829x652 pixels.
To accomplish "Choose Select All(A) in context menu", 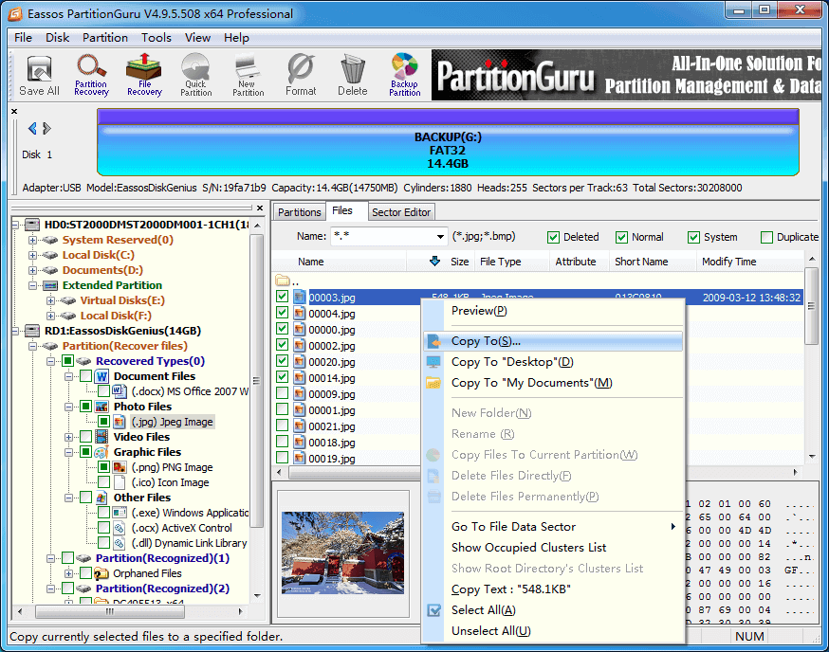I will (553, 610).
